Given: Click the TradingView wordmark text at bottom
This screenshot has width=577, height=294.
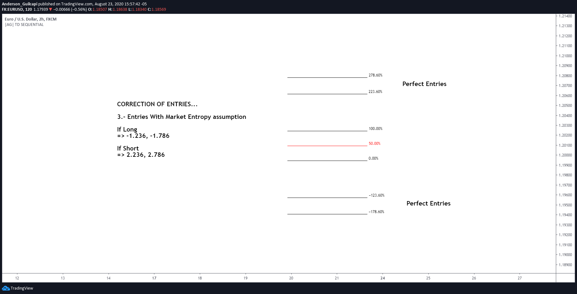Looking at the screenshot, I should tap(22, 288).
